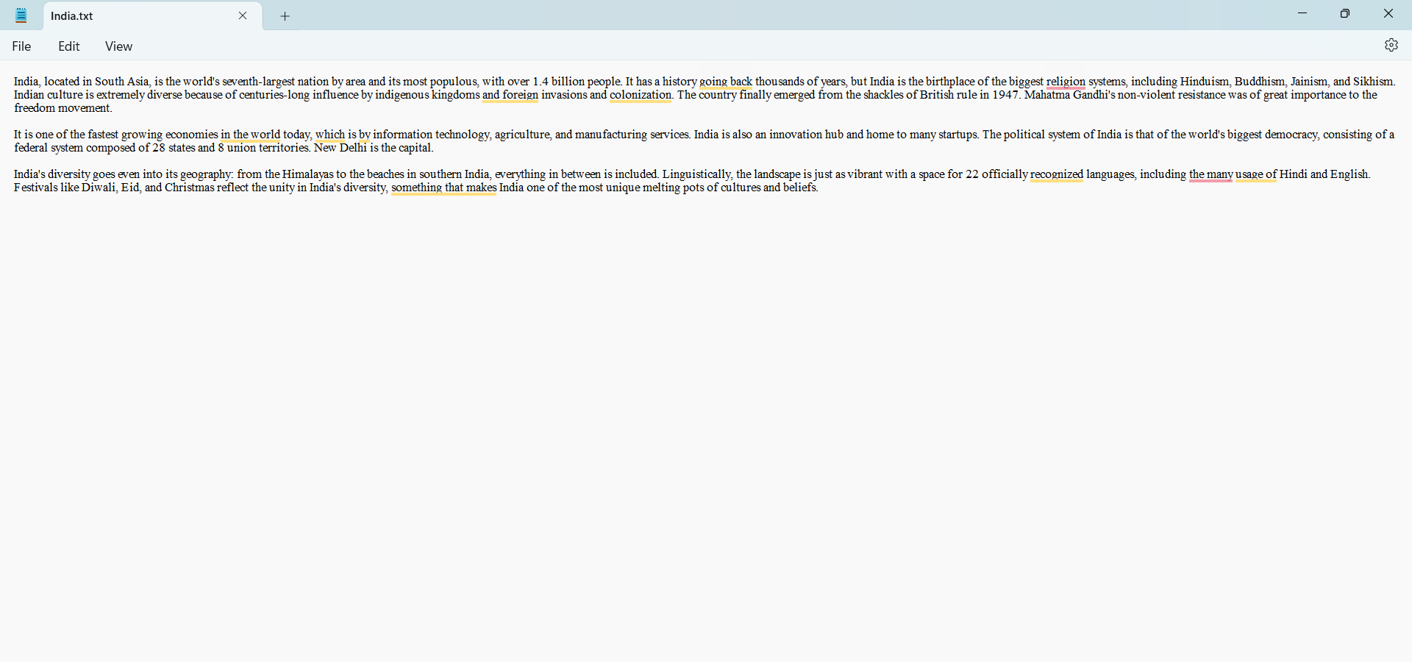Click the underlined word "recognized"
Image resolution: width=1412 pixels, height=662 pixels.
click(x=1057, y=174)
